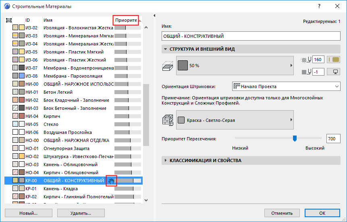
Task: Collapse the left list panel arrow
Action: point(154,15)
